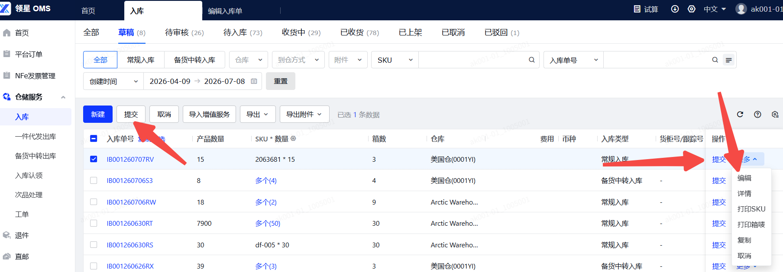
Task: Check the row IB001260706S3 checkbox
Action: tap(94, 180)
